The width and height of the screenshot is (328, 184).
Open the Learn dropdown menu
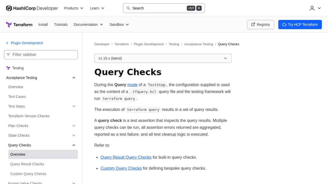[x=97, y=8]
